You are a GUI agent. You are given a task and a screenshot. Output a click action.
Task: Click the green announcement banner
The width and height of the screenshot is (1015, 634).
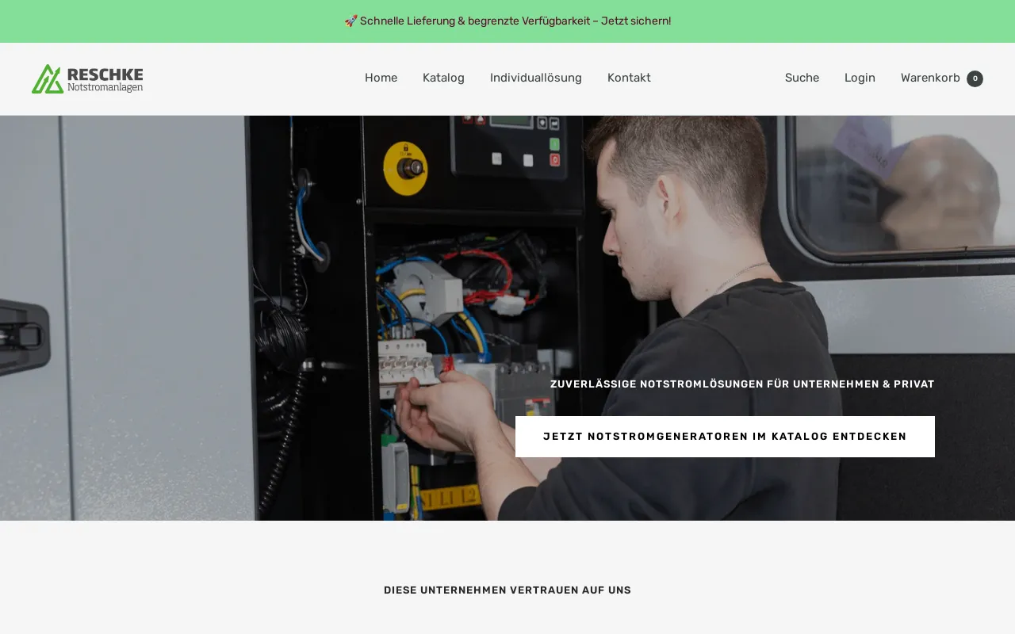point(507,21)
